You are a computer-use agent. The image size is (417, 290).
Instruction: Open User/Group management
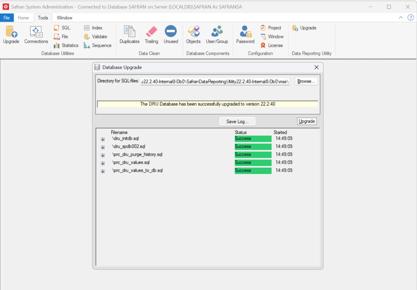click(217, 35)
